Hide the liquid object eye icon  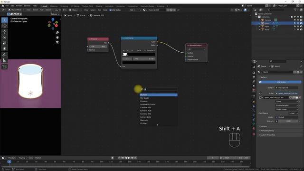[x=298, y=27]
